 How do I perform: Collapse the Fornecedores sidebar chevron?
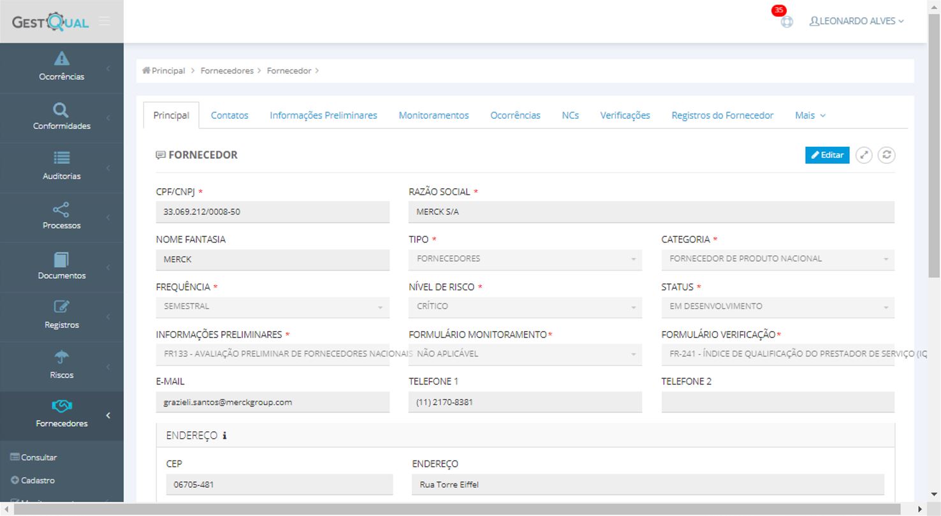point(108,416)
